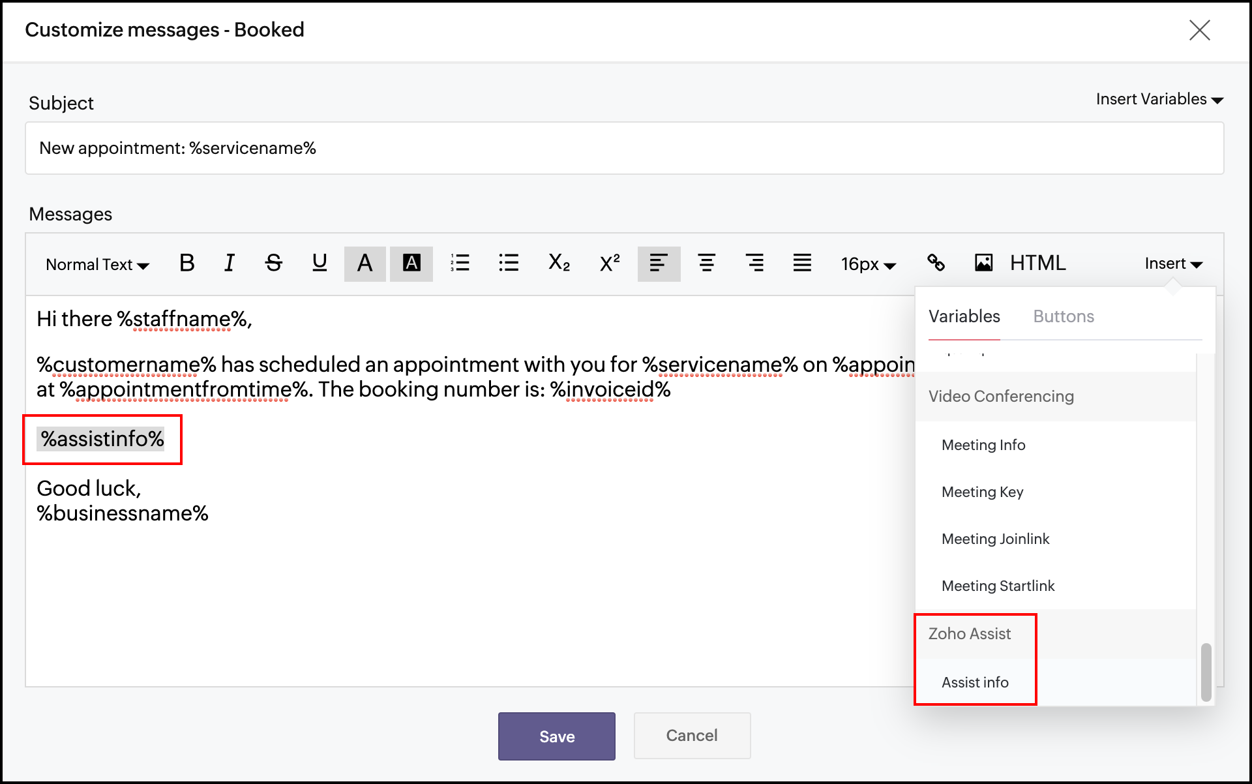Open the text background color picker
The image size is (1252, 784).
click(x=411, y=264)
